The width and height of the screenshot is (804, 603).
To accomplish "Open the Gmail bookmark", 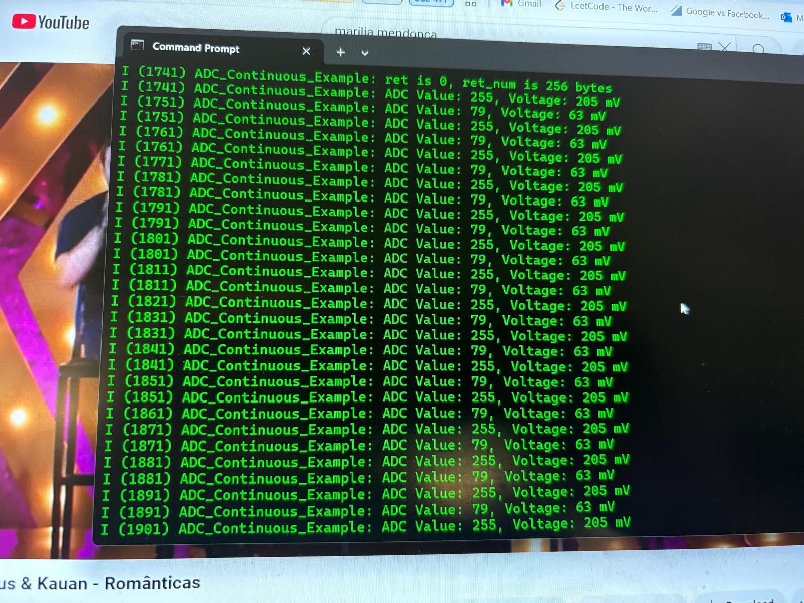I will [523, 4].
